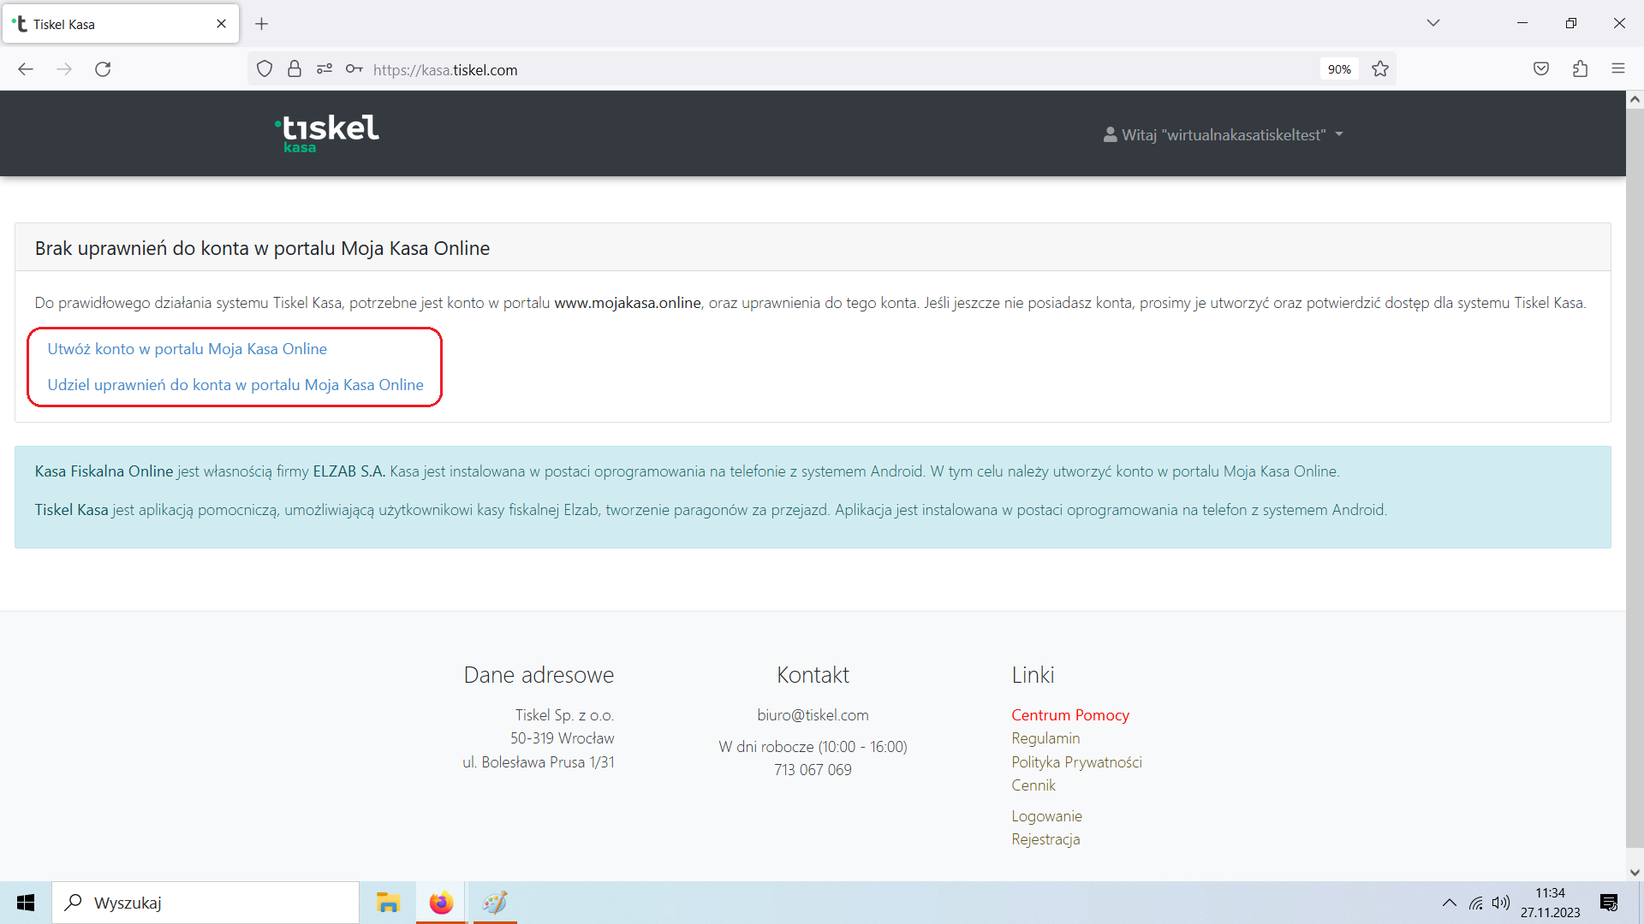
Task: Click Udziel uprawnień do konta link
Action: click(x=235, y=385)
